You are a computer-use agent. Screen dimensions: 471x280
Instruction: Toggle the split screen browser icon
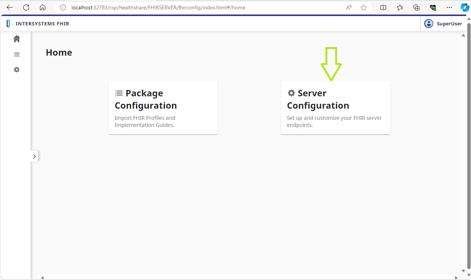[x=383, y=7]
